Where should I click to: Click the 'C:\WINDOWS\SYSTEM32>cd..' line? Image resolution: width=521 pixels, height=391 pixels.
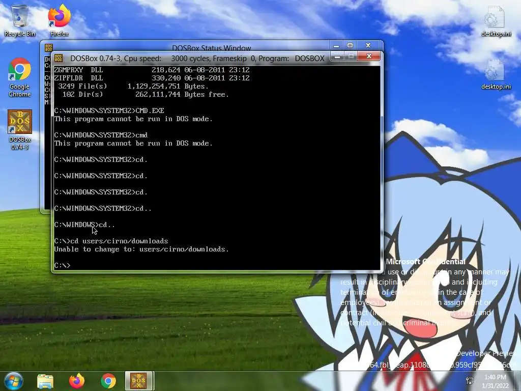pyautogui.click(x=103, y=208)
